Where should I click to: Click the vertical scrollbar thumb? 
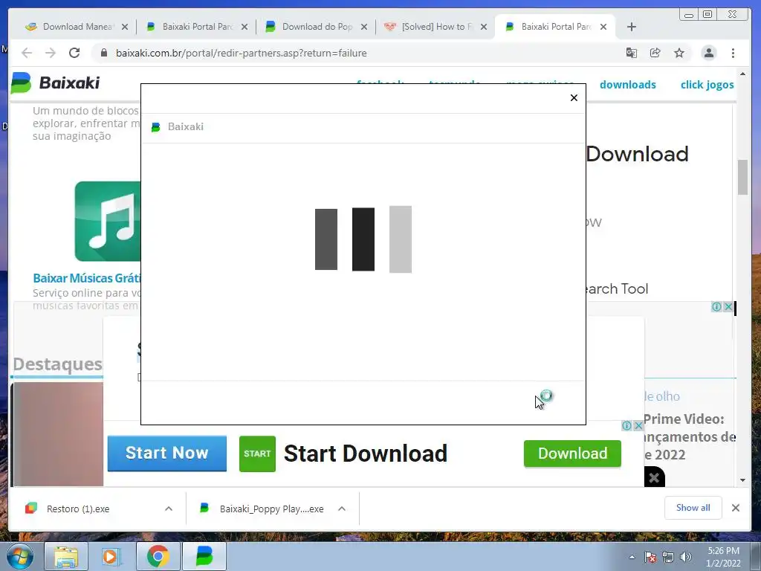click(742, 177)
